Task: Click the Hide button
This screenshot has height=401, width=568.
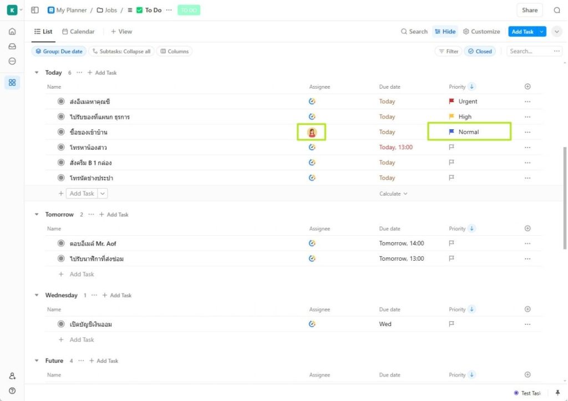Action: [445, 32]
